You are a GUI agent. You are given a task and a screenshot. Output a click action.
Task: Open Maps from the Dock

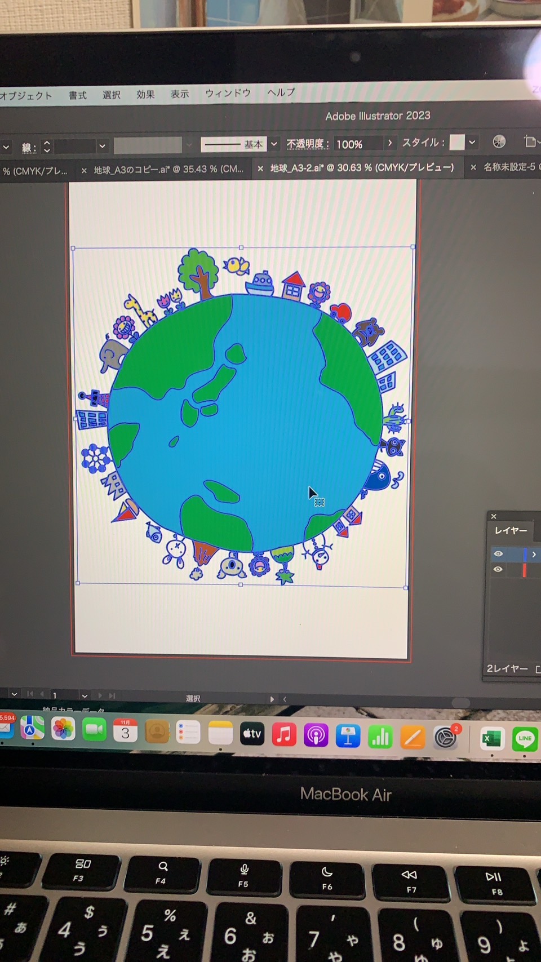click(32, 728)
